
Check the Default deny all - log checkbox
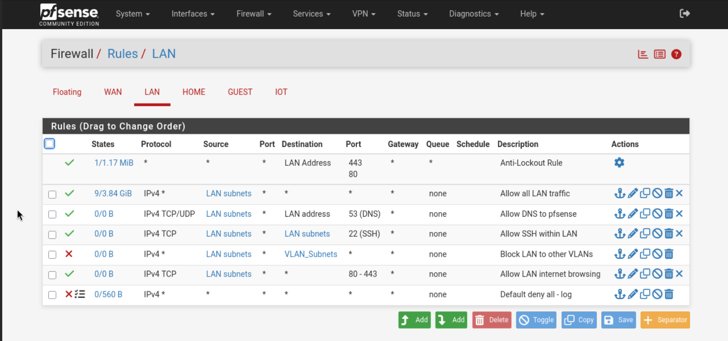52,295
